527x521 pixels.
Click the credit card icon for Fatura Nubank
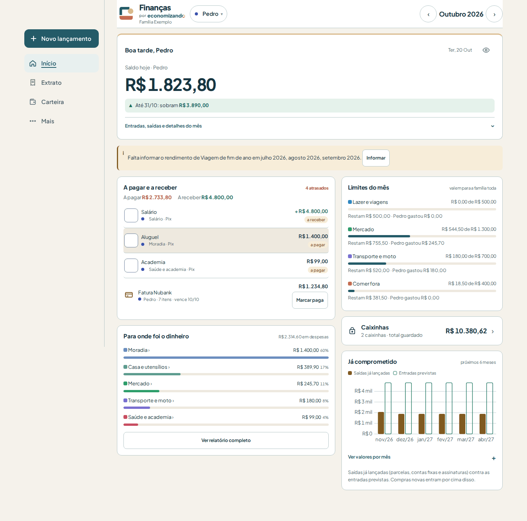[129, 295]
